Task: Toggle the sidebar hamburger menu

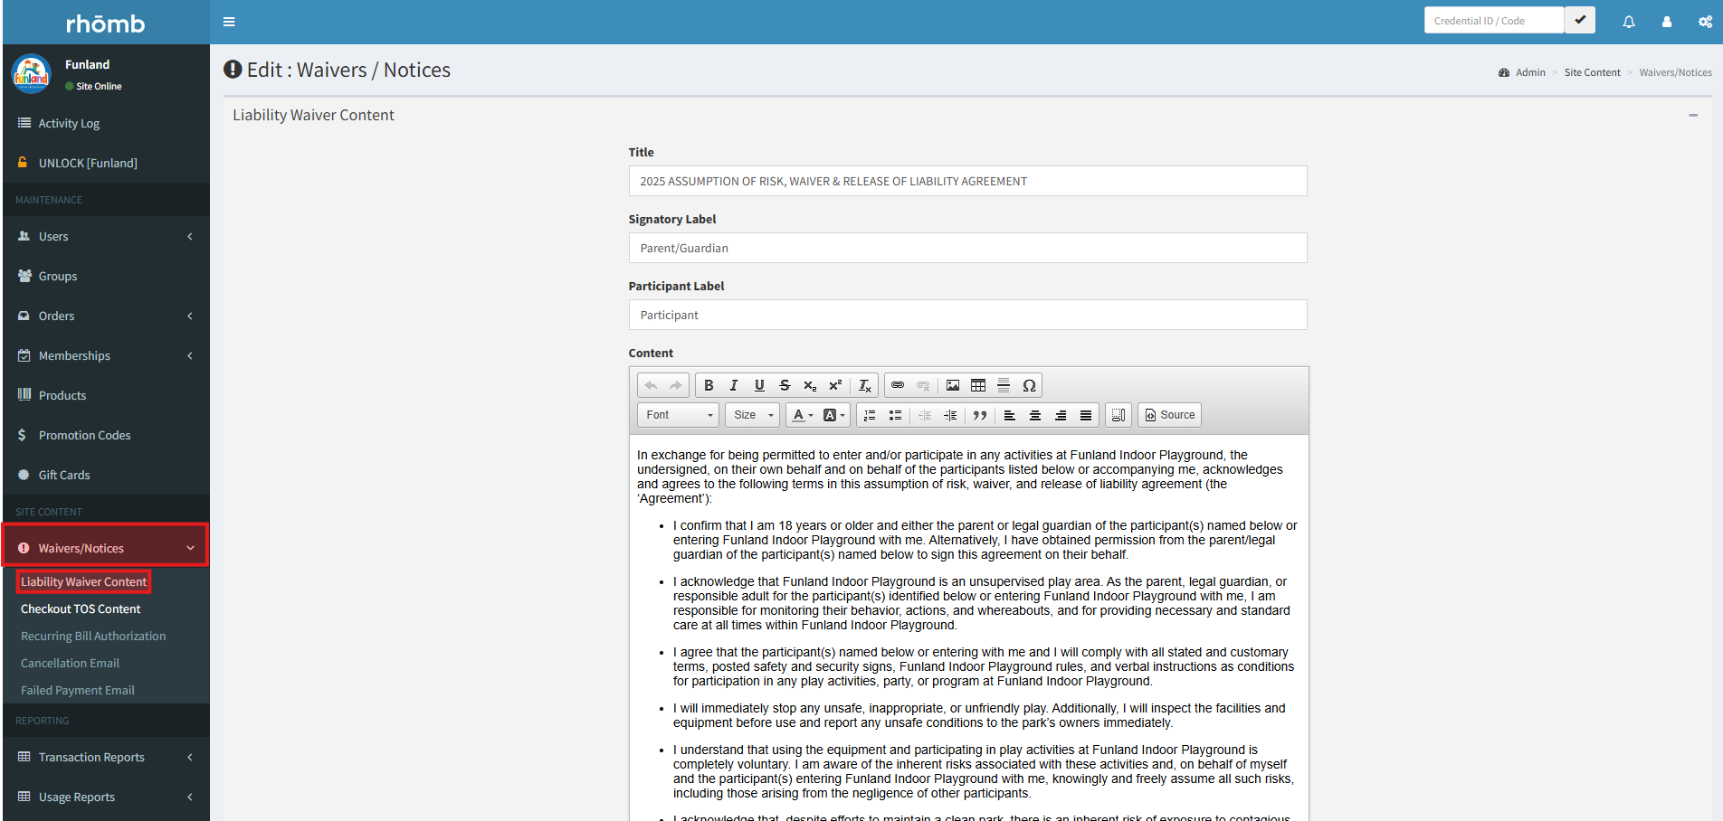Action: pos(229,22)
